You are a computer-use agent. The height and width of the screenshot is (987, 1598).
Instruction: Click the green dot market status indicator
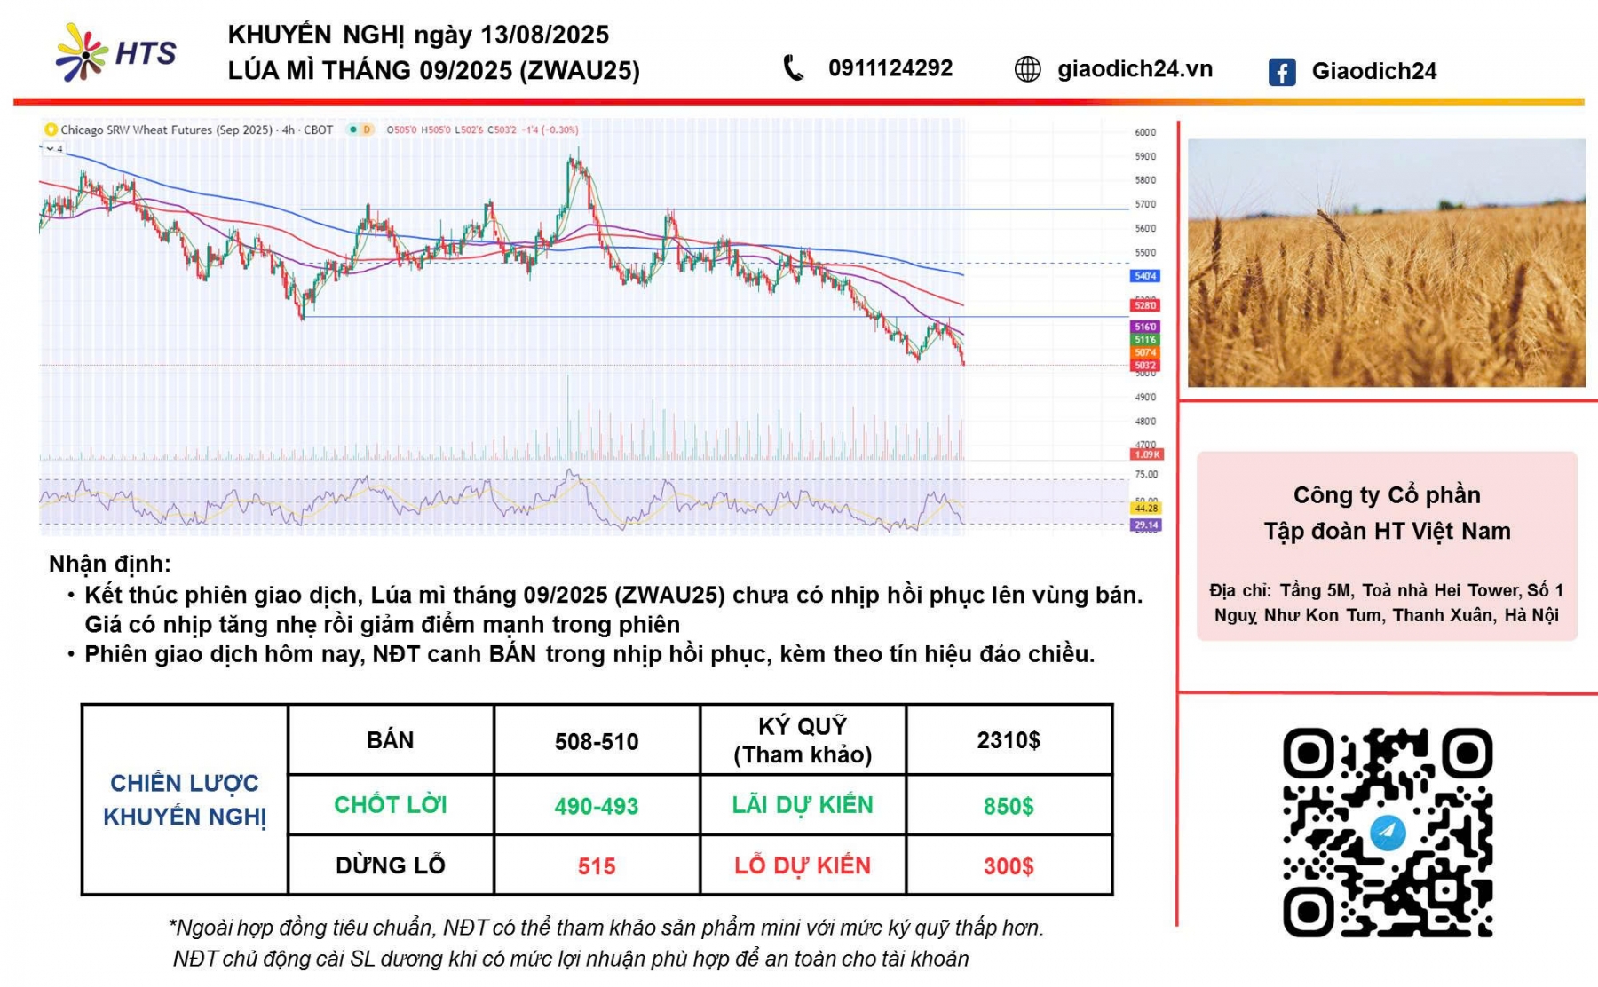pyautogui.click(x=352, y=130)
